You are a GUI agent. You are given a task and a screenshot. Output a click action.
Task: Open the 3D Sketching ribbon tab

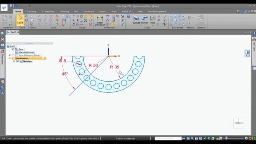pyautogui.click(x=48, y=12)
